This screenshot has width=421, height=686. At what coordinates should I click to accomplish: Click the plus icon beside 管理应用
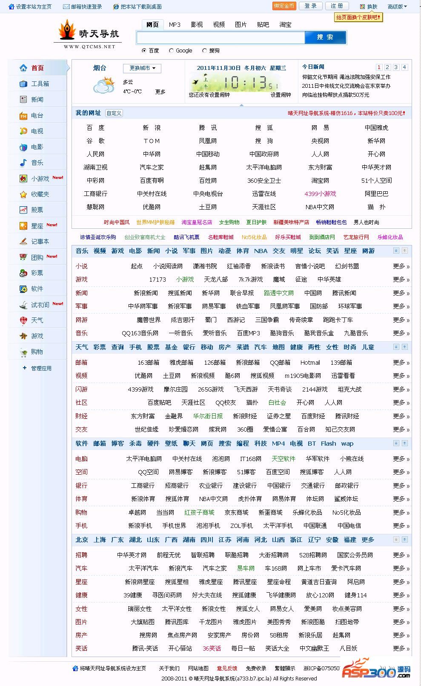pyautogui.click(x=24, y=368)
